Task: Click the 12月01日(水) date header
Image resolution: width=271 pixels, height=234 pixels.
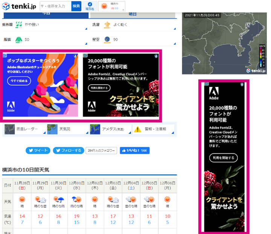Action: pyautogui.click(x=76, y=185)
